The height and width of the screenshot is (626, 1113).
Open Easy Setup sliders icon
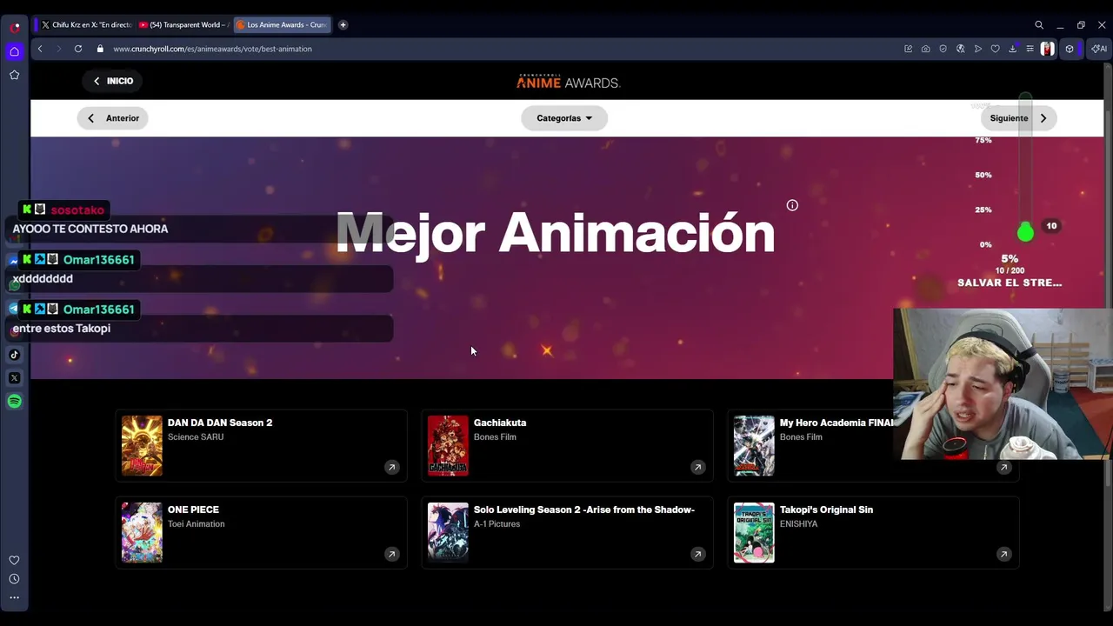(x=1030, y=49)
